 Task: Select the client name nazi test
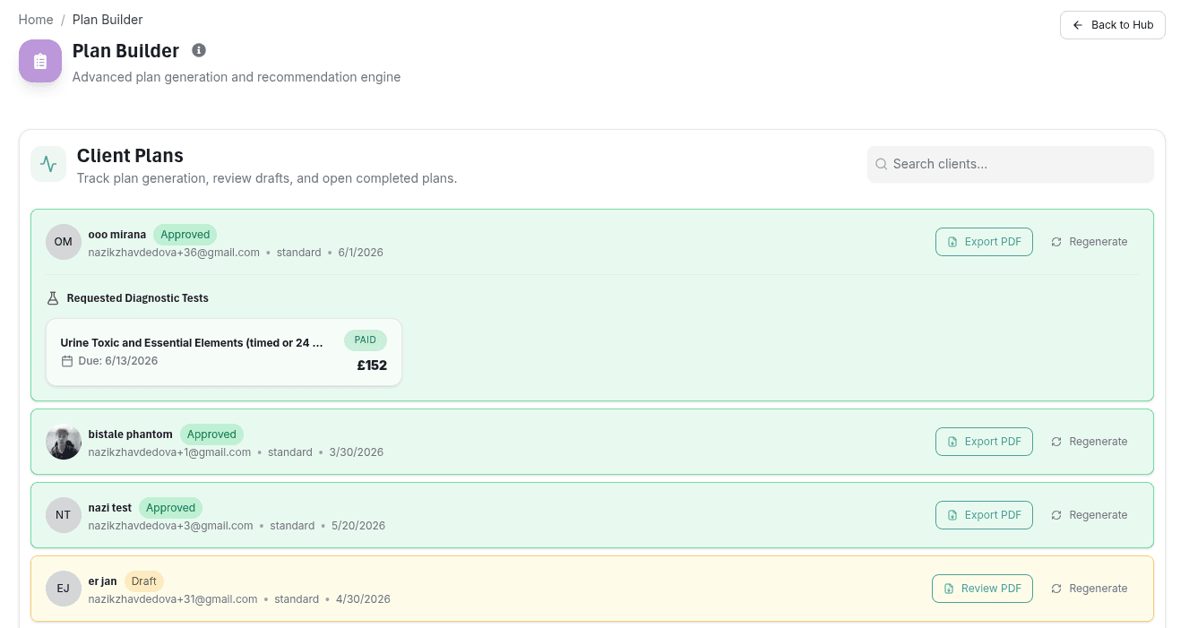coord(110,508)
